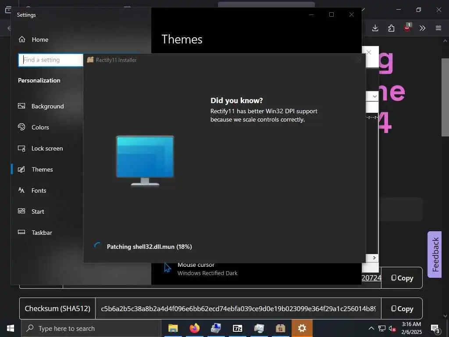The image size is (449, 337).
Task: Click the Type here to search box
Action: click(91, 328)
